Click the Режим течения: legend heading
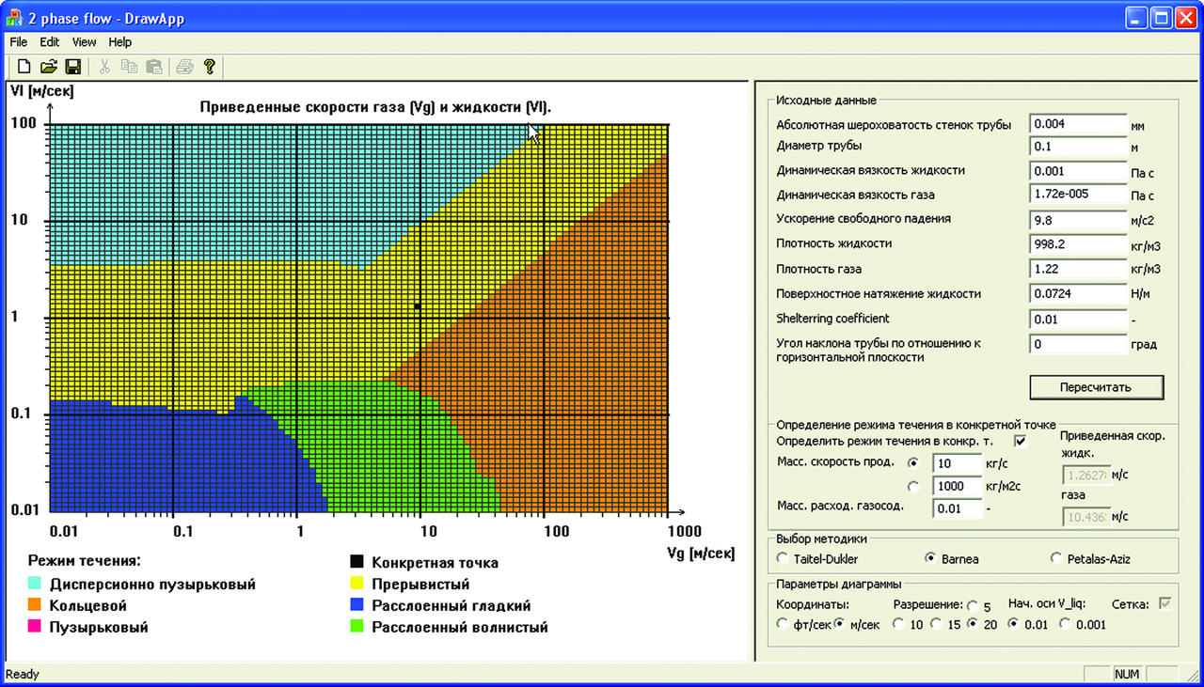 pos(84,562)
